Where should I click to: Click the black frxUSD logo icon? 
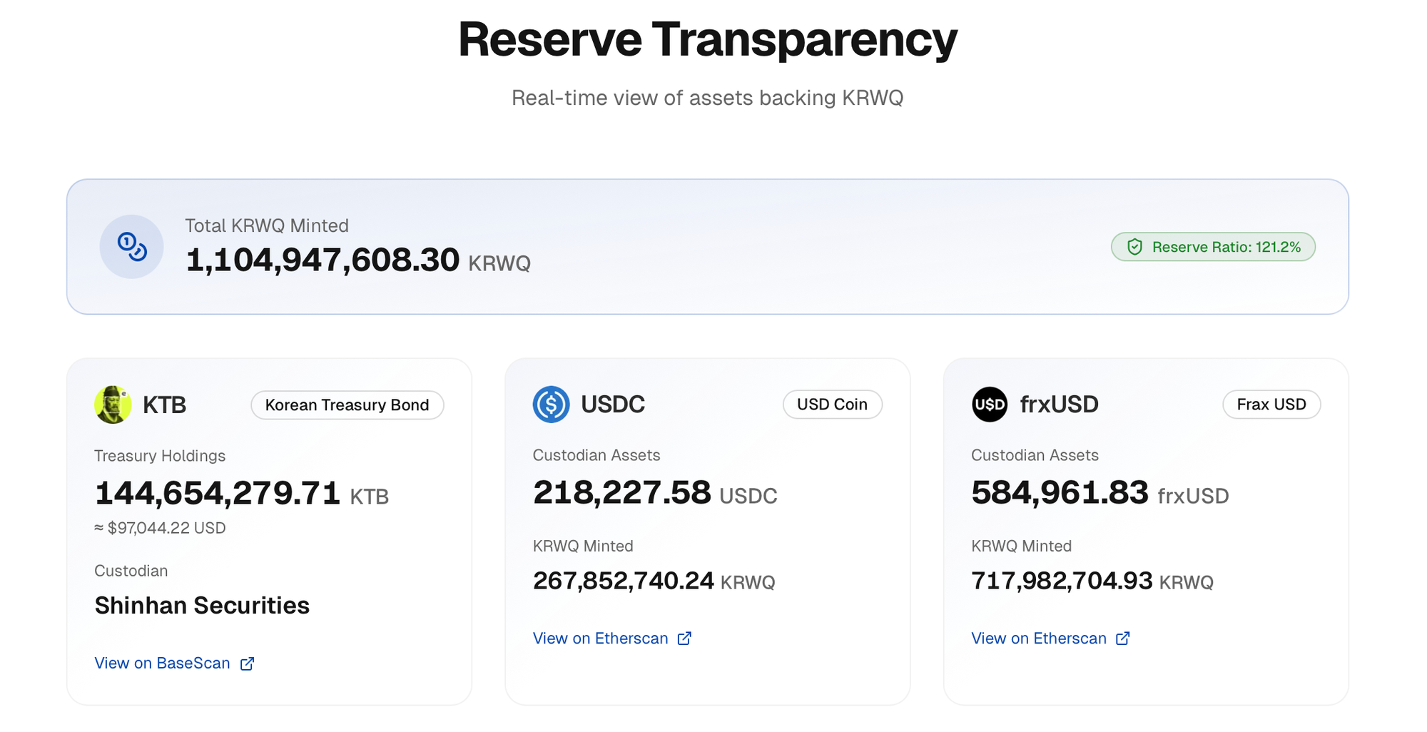[x=990, y=405]
